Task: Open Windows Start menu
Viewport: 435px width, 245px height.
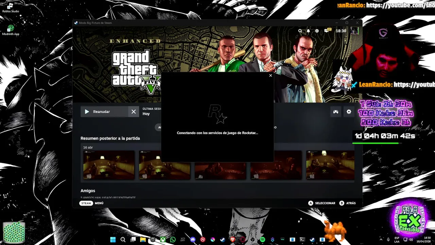Action: click(x=113, y=240)
